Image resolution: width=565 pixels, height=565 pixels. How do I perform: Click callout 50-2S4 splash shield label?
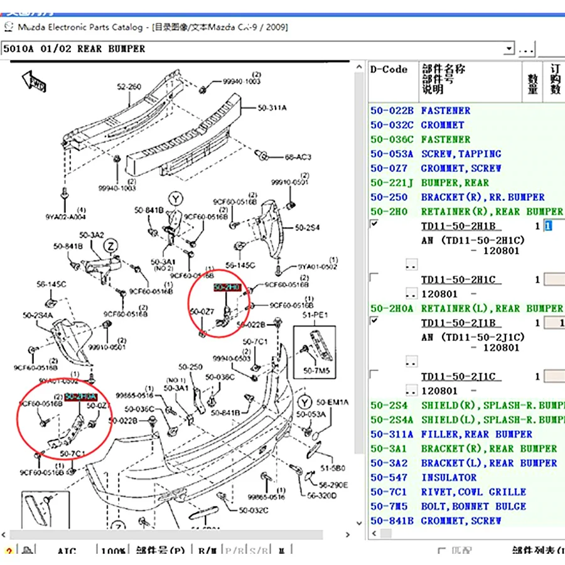307,228
